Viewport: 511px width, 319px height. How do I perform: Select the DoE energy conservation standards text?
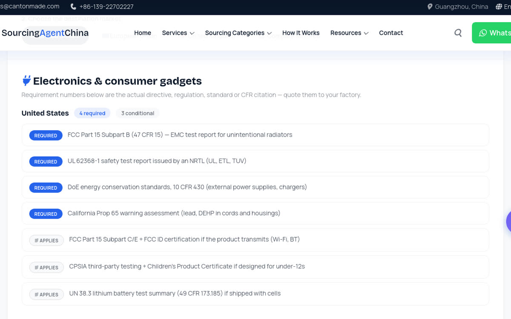tap(187, 187)
